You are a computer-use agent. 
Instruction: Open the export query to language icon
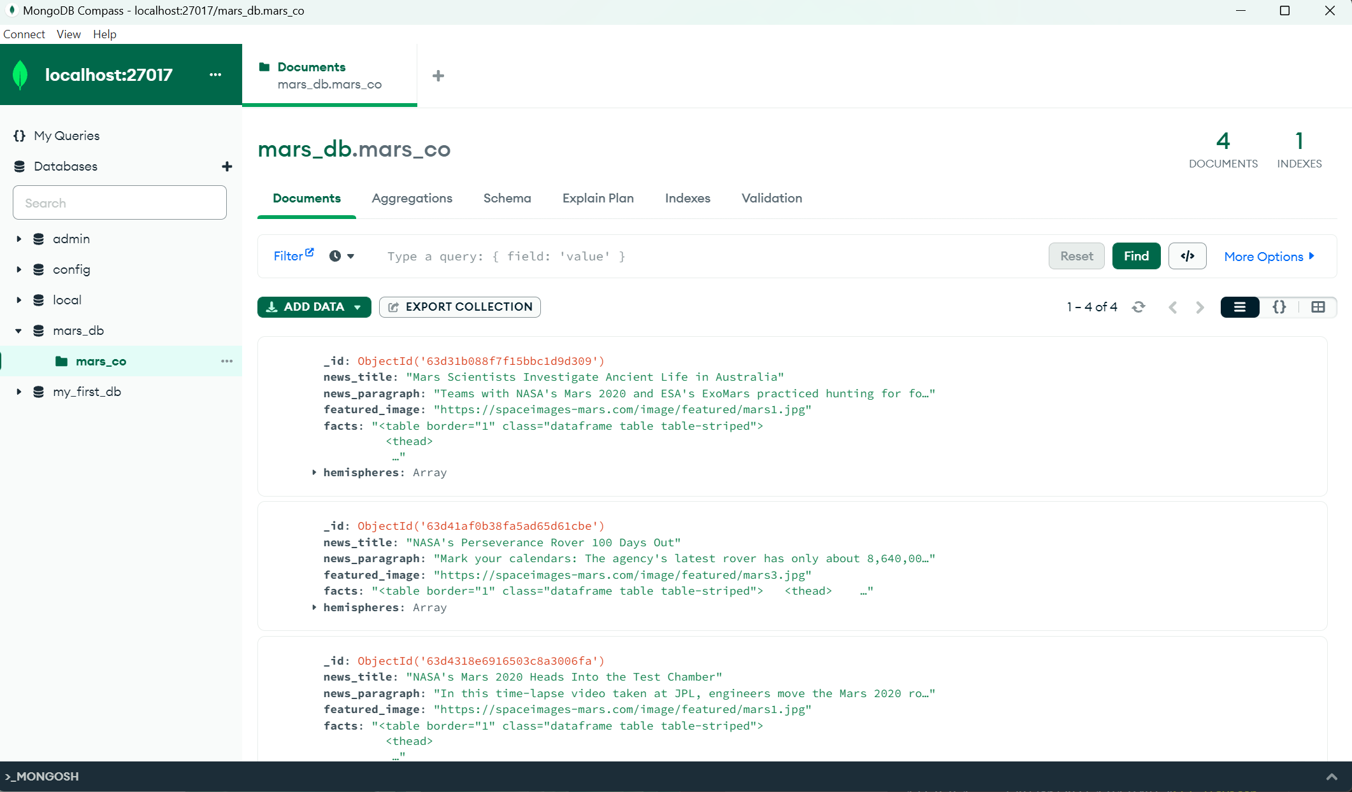pyautogui.click(x=1187, y=256)
